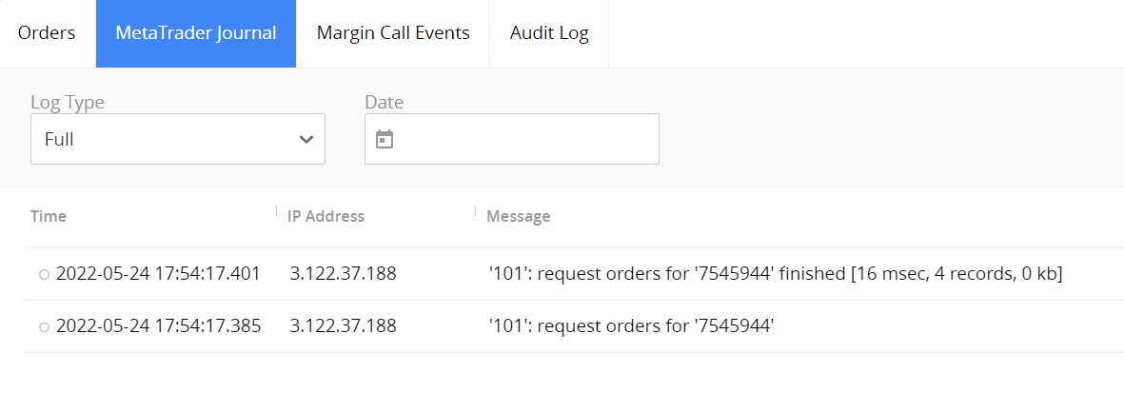This screenshot has width=1124, height=393.
Task: Click divider between IP Address and Message columns
Action: click(x=475, y=211)
